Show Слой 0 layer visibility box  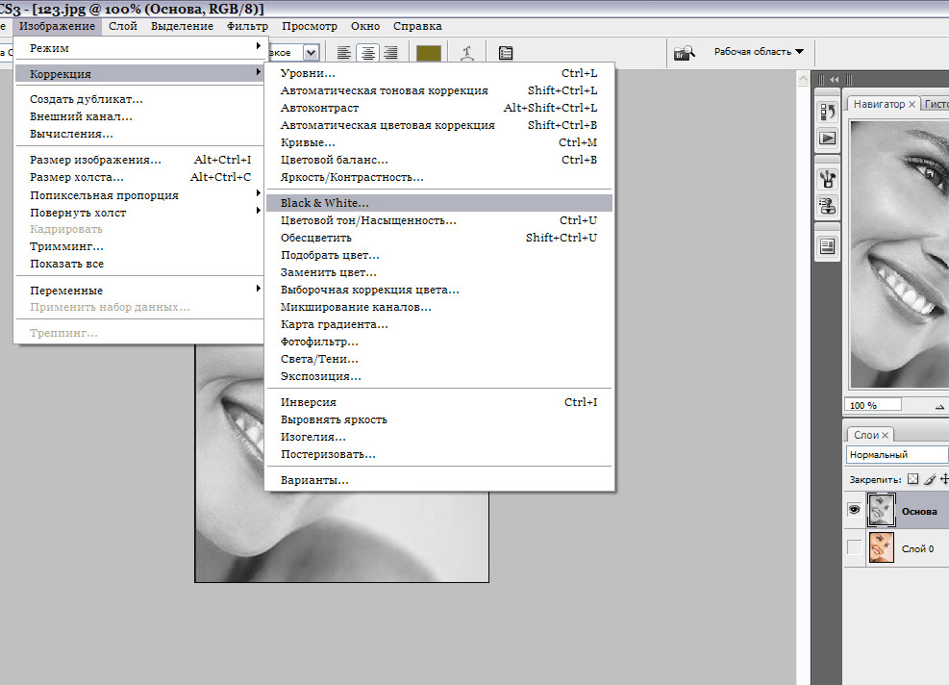pyautogui.click(x=854, y=547)
